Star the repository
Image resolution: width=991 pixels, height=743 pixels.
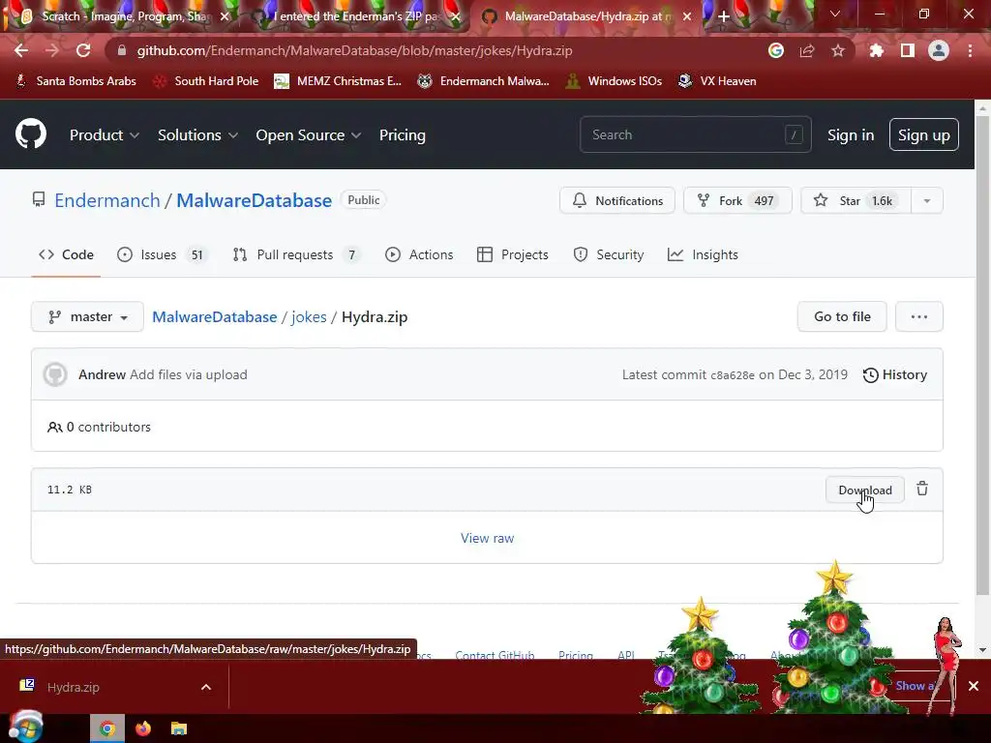(856, 200)
